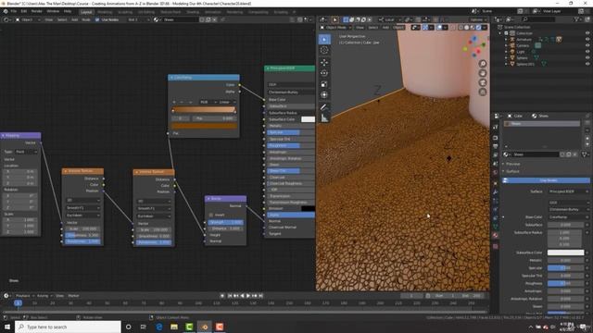The image size is (593, 333).
Task: Select the Move tool in viewport toolbar
Action: click(324, 62)
